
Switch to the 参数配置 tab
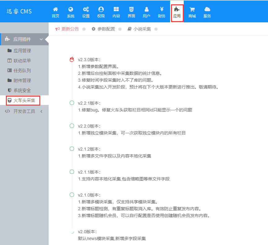(x=103, y=29)
